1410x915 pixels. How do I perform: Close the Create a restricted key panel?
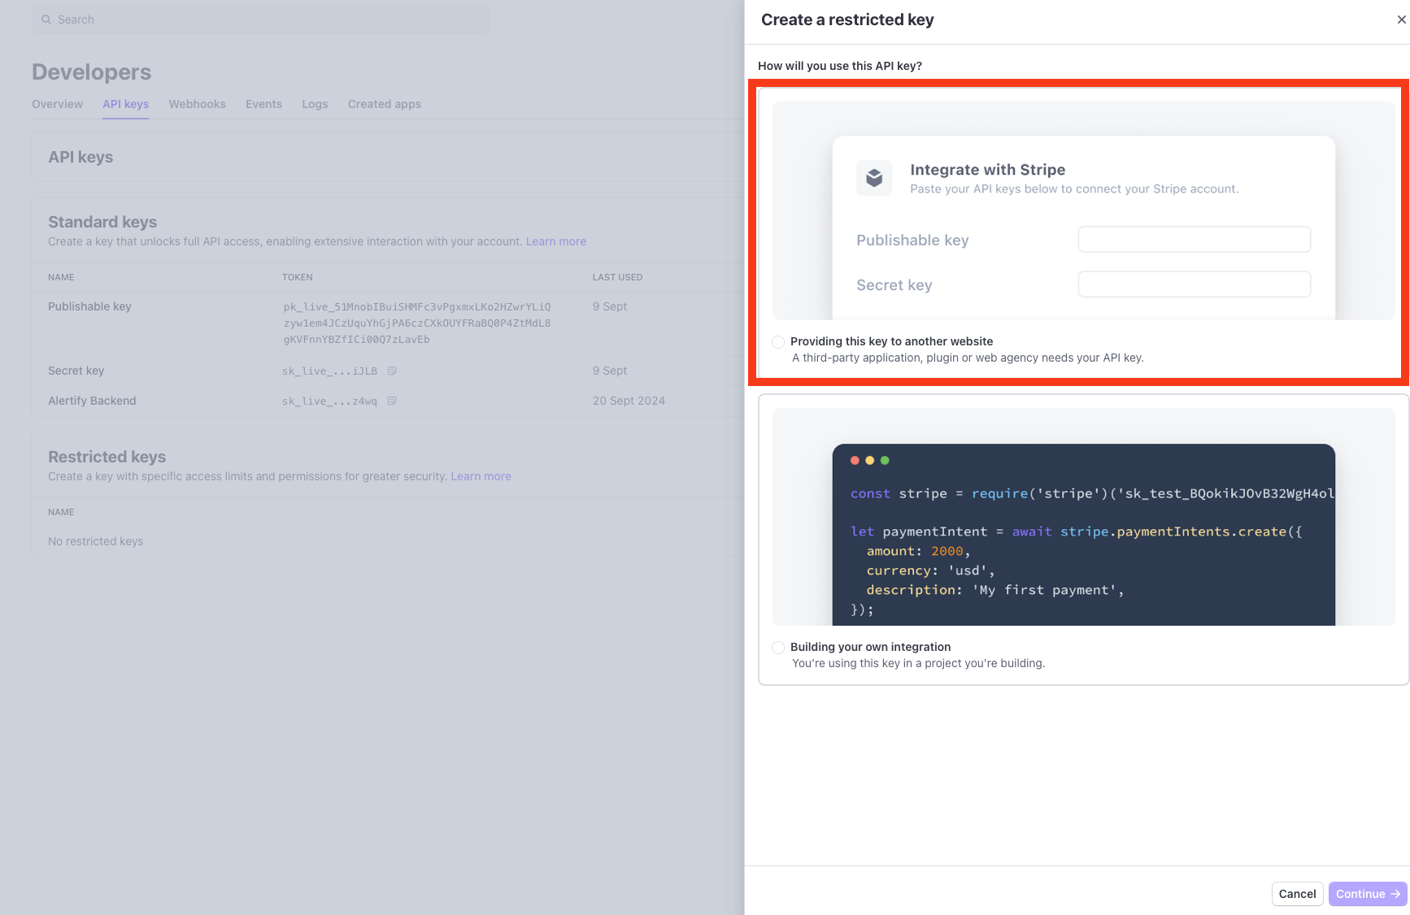point(1401,20)
